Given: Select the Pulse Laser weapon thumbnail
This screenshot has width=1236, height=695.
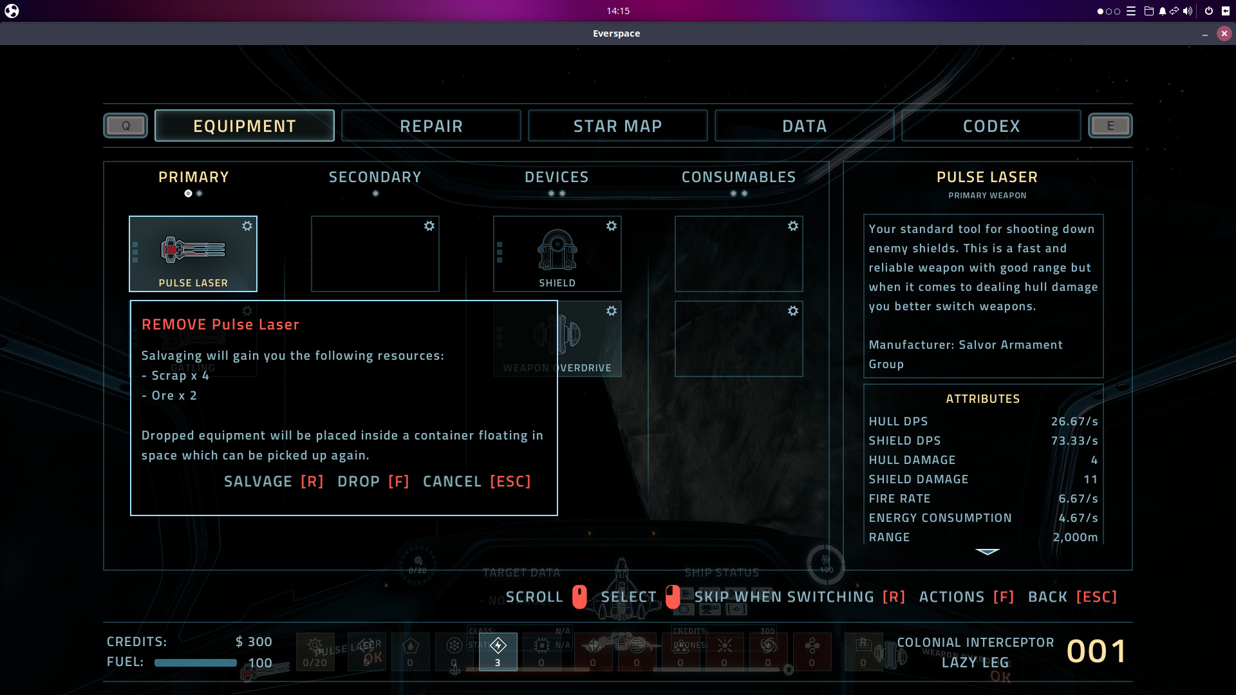Looking at the screenshot, I should pos(193,250).
